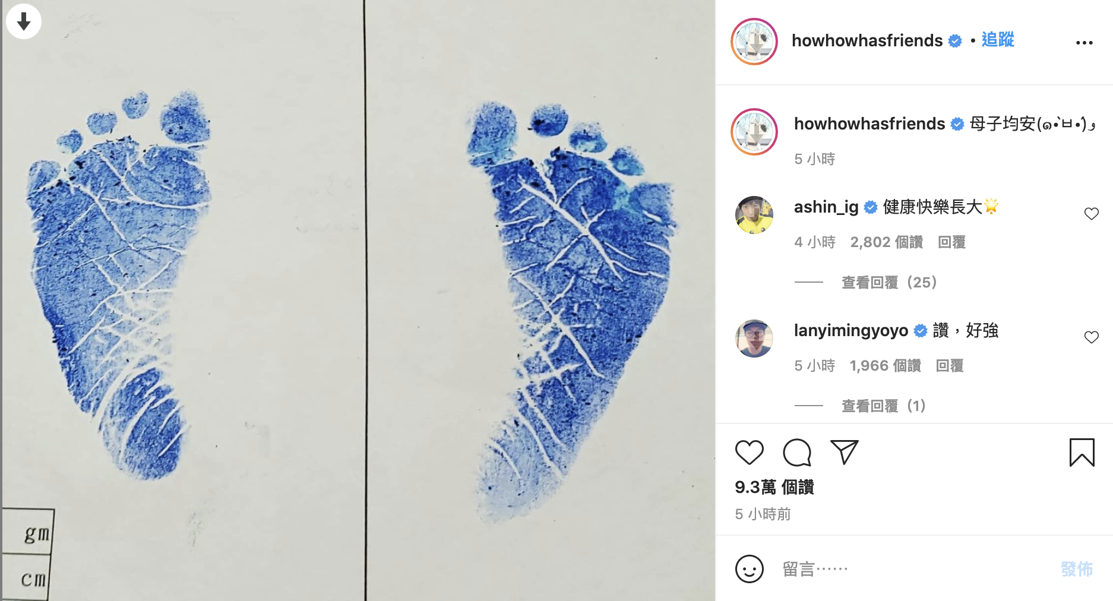Click header howhowhasfriends story avatar
Viewport: 1113px width, 601px height.
(754, 42)
